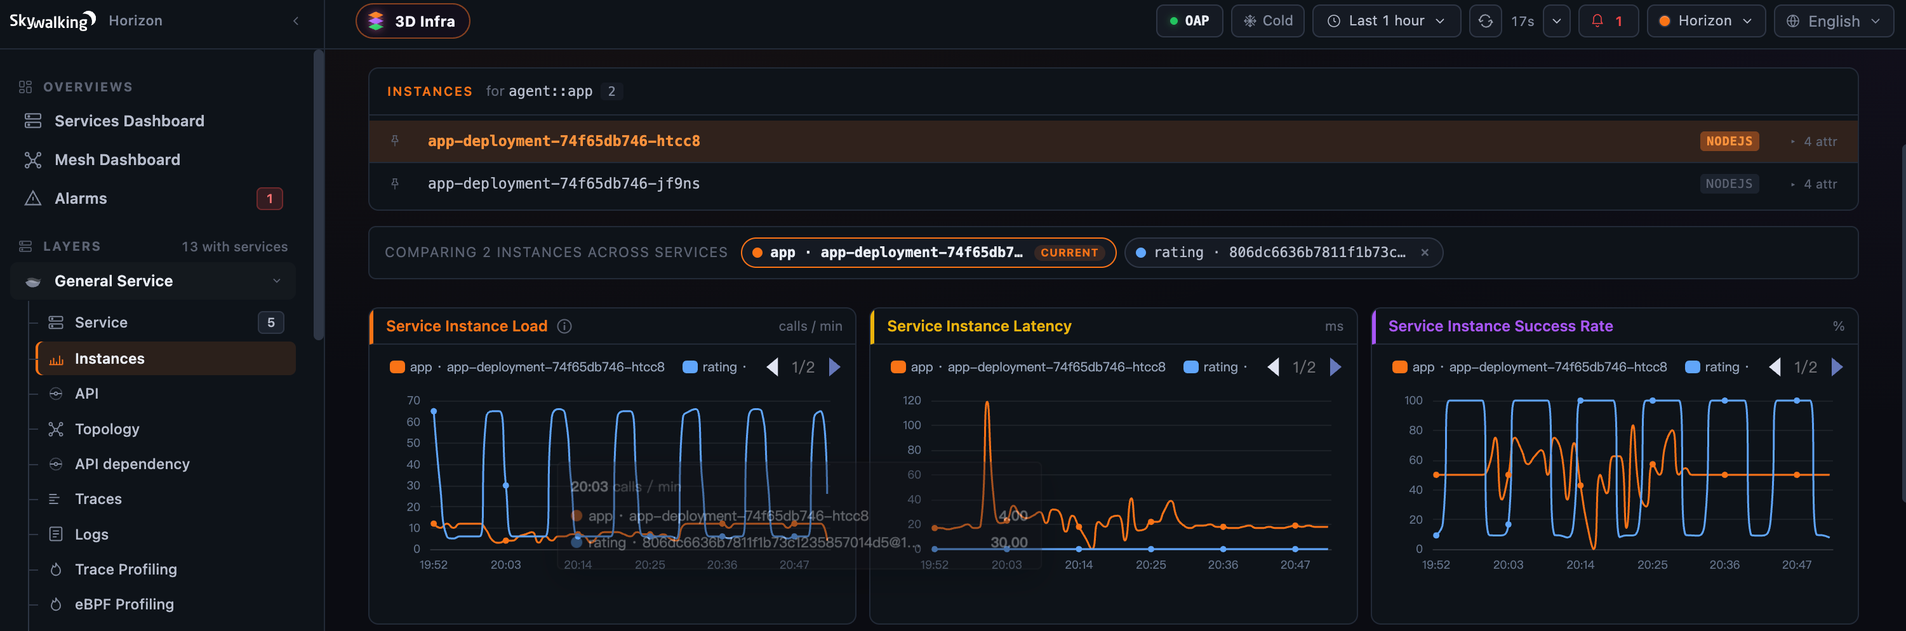Image resolution: width=1906 pixels, height=631 pixels.
Task: Open Logs in the sidebar
Action: tap(91, 534)
